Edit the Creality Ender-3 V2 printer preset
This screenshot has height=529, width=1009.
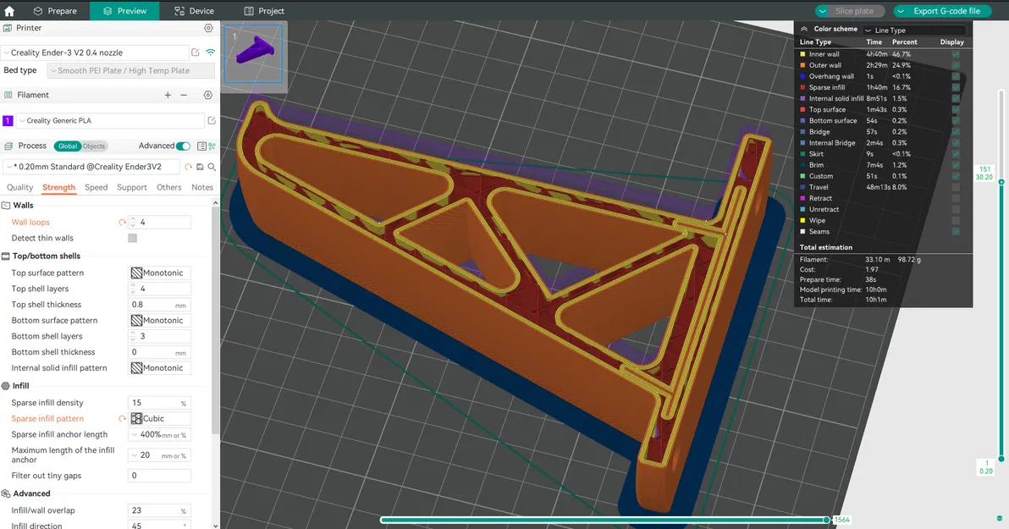click(196, 52)
